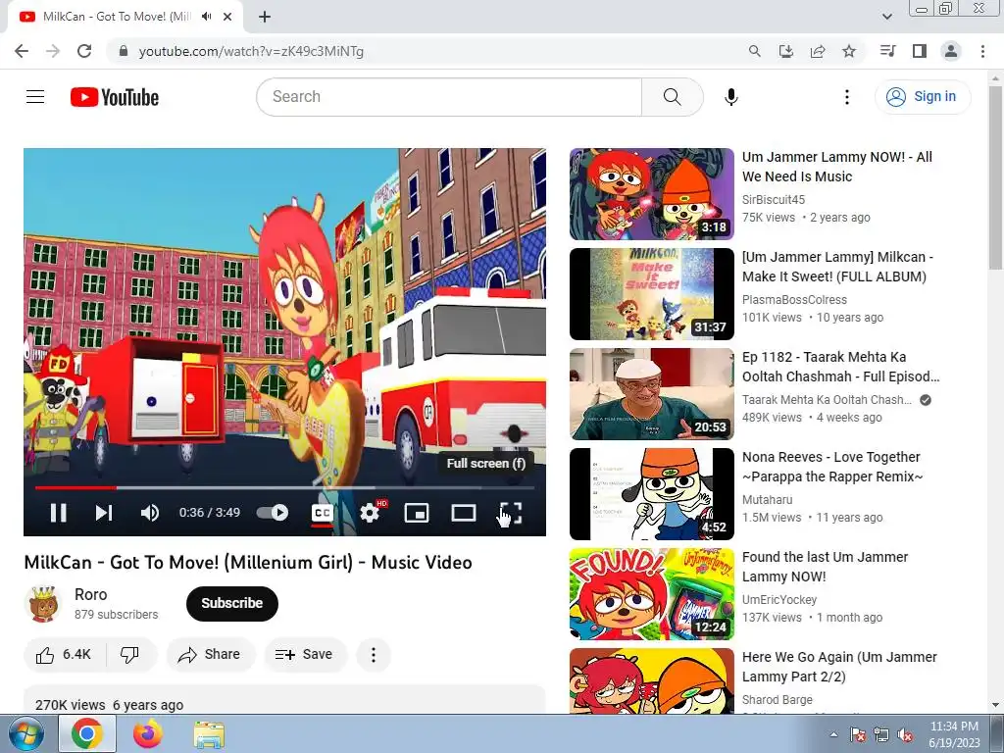Open Here We Go Again video title
Viewport: 1004px width, 753px height.
click(x=839, y=667)
